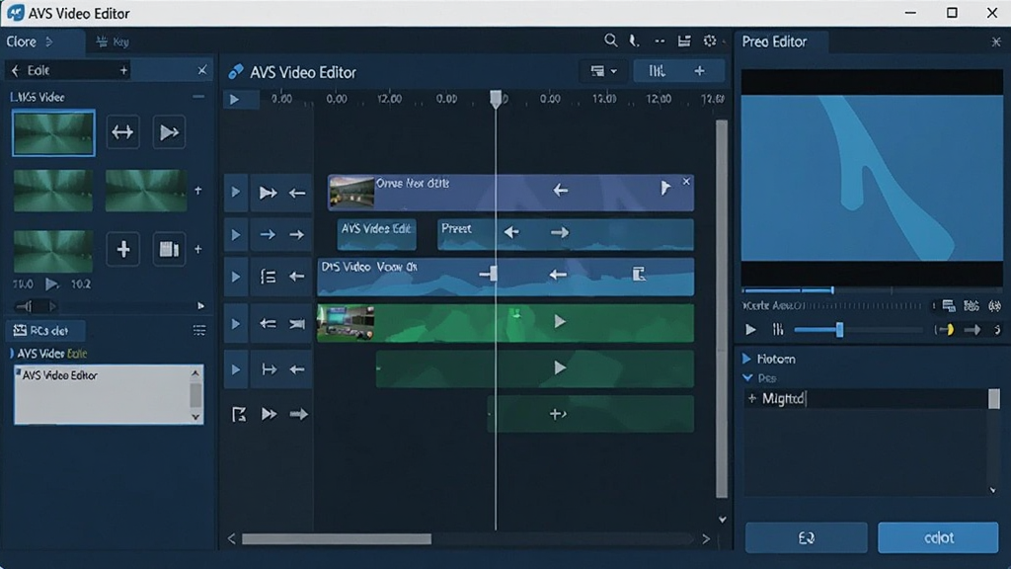The image size is (1011, 569).
Task: Toggle play on the first green track row
Action: pos(235,324)
